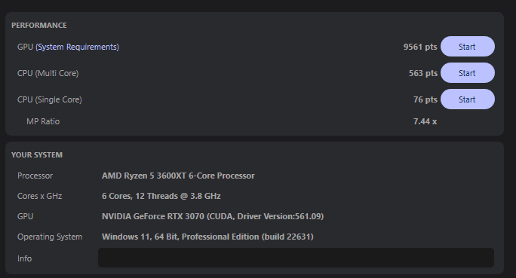Click inside the Info text field
The width and height of the screenshot is (516, 278).
click(296, 258)
